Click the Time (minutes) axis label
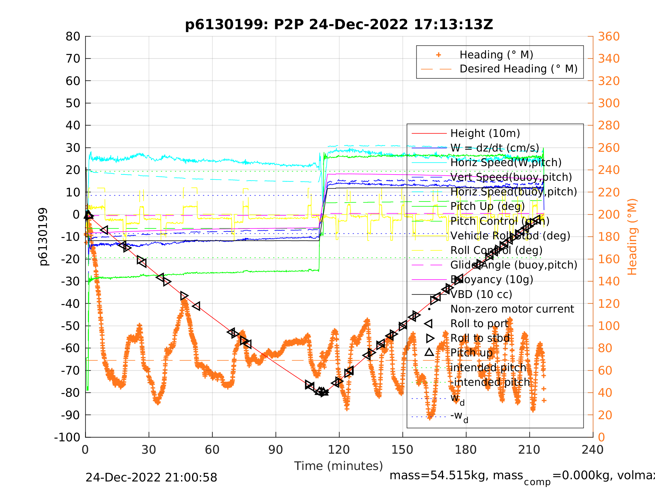 (x=339, y=466)
